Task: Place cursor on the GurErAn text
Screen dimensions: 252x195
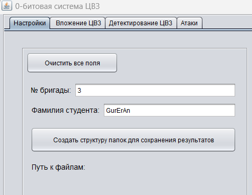Action: click(118, 111)
